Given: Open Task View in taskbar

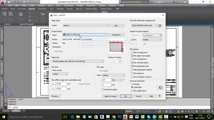Looking at the screenshot, I should click(x=65, y=117).
